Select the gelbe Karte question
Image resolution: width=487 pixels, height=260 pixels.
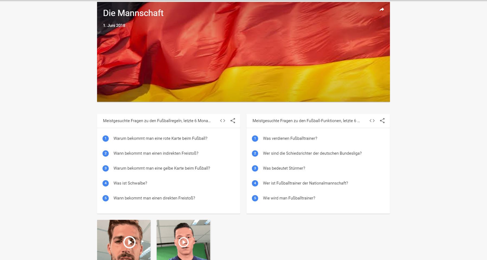162,168
